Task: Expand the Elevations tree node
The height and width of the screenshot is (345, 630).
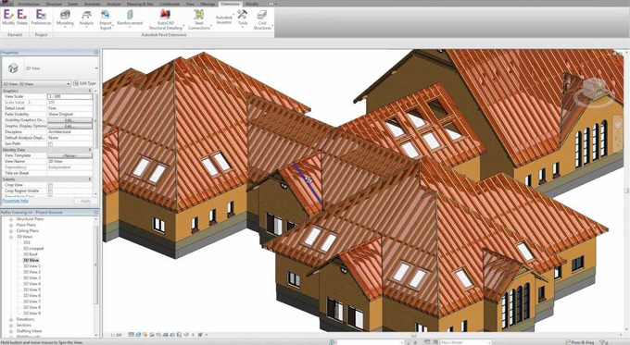Action: point(11,319)
